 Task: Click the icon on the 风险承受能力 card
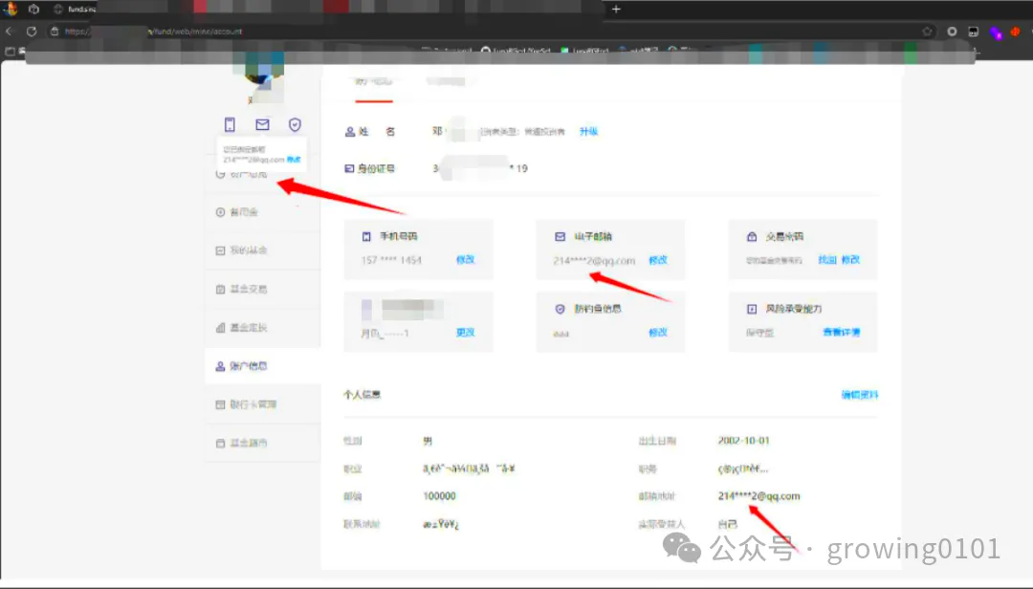tap(750, 308)
